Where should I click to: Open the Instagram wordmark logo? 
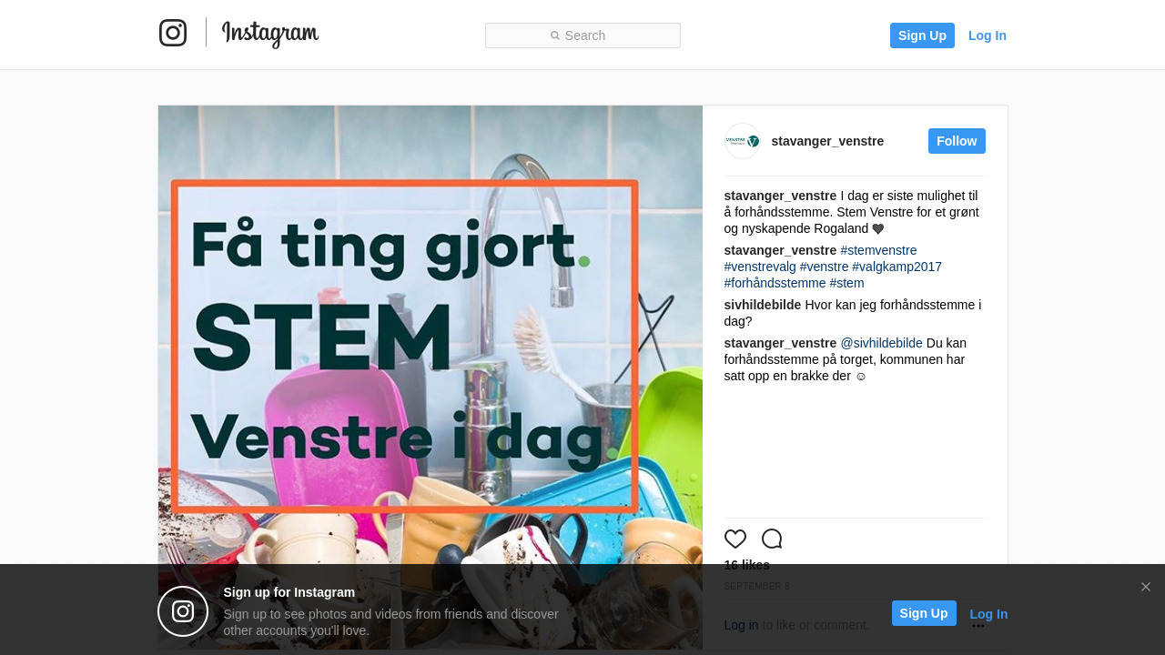(270, 34)
